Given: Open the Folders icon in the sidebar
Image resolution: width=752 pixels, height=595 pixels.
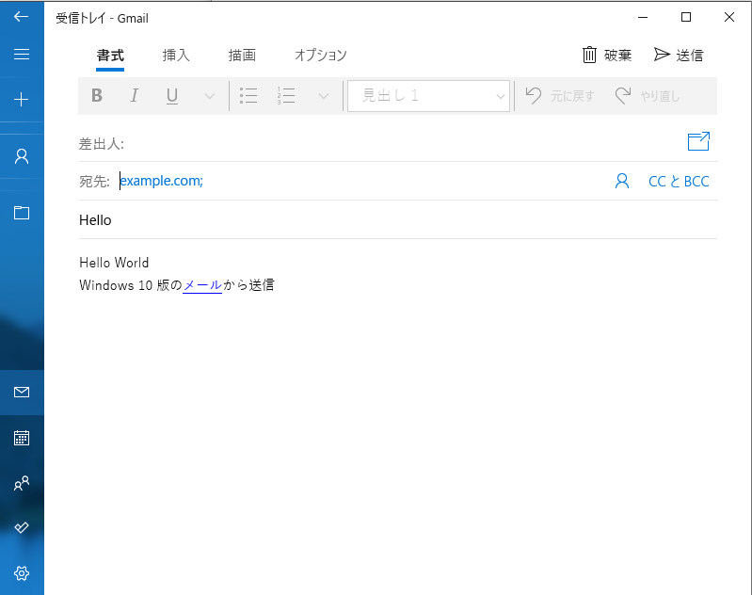Looking at the screenshot, I should tap(21, 213).
